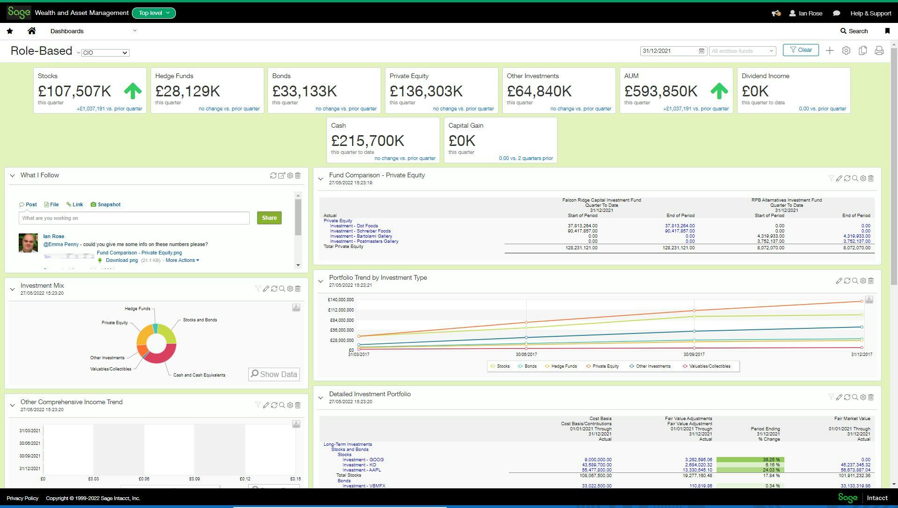Toggle Hedge Funds in portfolio trend chart legend
Screen dimensions: 898x508
(x=563, y=366)
